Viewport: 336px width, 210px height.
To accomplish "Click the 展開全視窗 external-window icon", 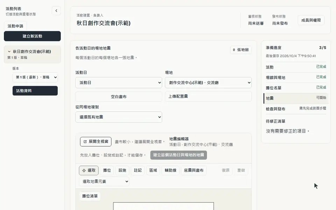I will click(x=85, y=142).
